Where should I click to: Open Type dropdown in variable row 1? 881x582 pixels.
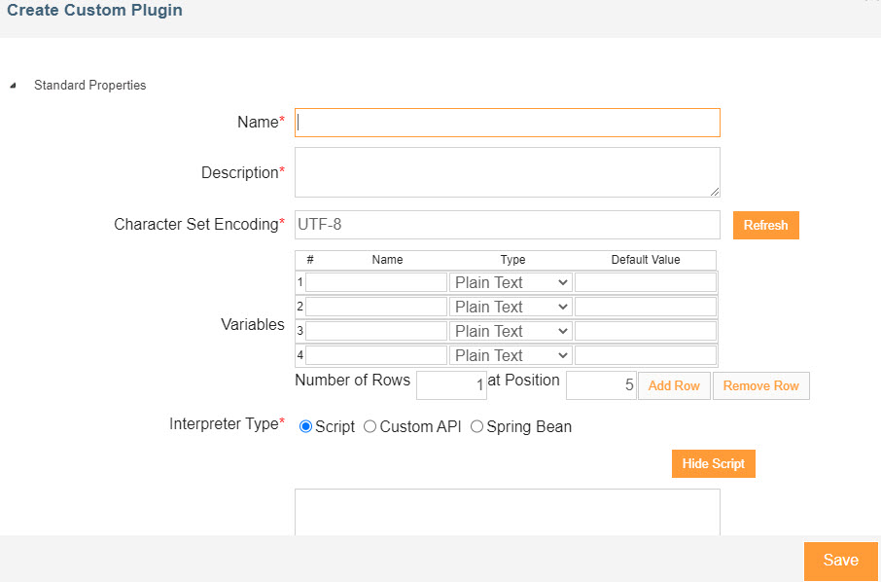pyautogui.click(x=511, y=282)
